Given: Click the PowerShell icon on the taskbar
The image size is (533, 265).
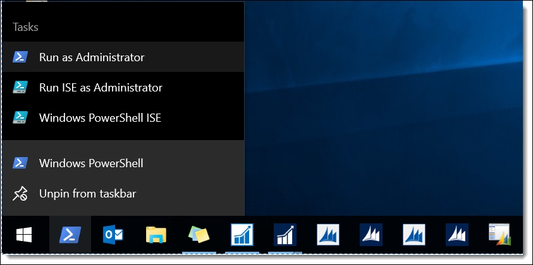Looking at the screenshot, I should pos(70,235).
